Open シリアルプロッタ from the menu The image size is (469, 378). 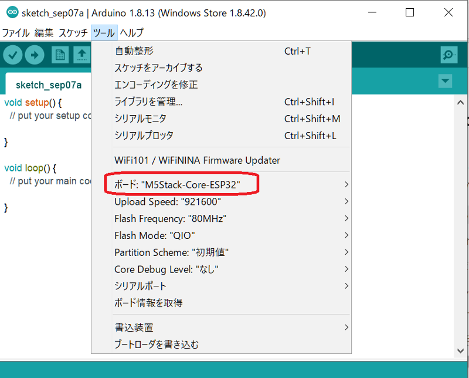(x=222, y=136)
